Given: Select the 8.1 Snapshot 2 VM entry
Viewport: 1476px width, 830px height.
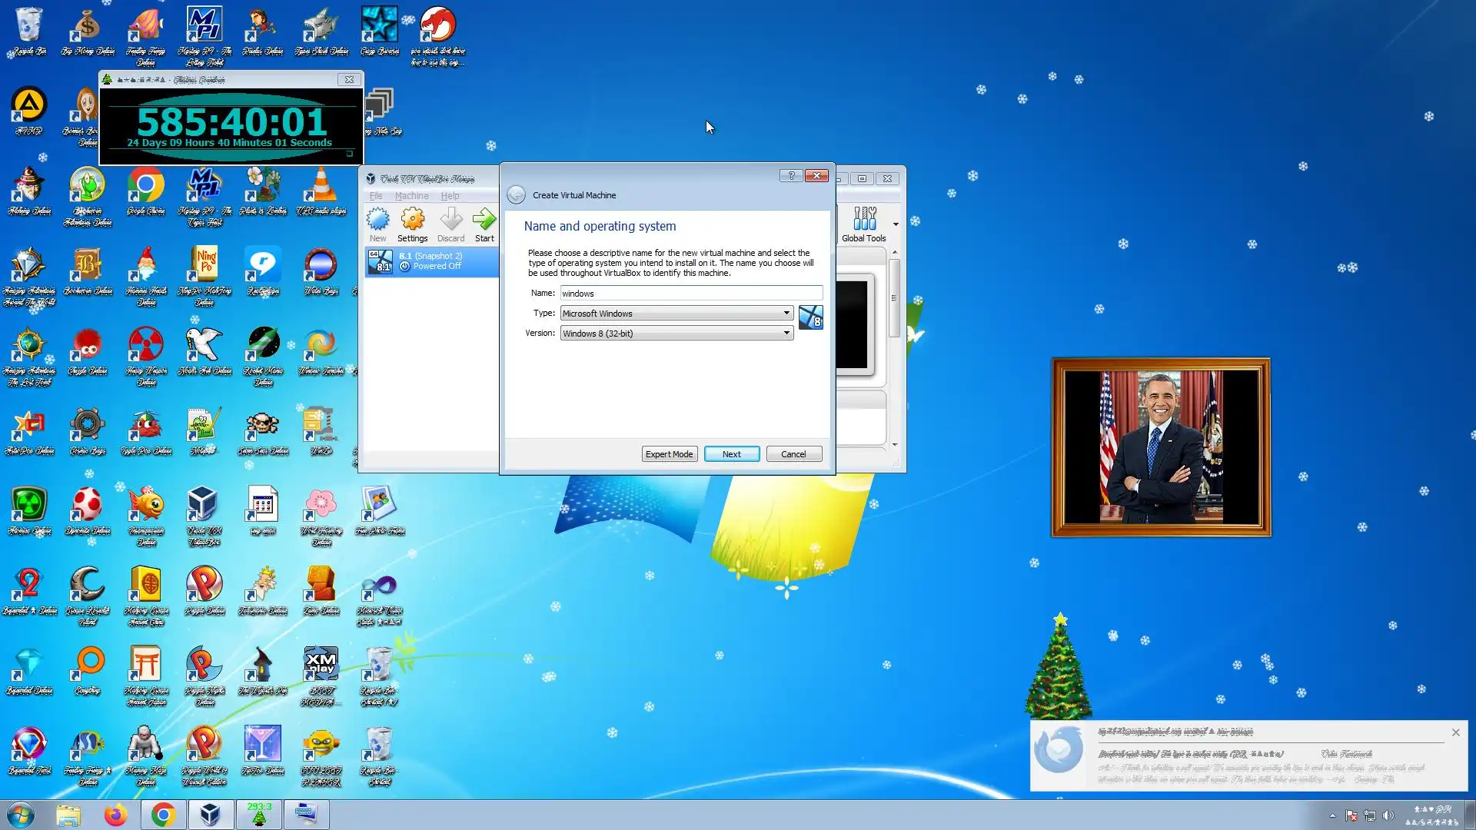Looking at the screenshot, I should (x=431, y=261).
